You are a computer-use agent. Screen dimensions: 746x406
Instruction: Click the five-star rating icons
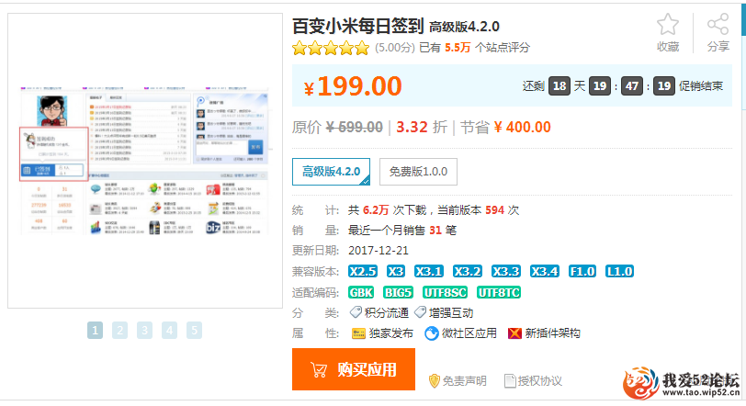point(331,48)
